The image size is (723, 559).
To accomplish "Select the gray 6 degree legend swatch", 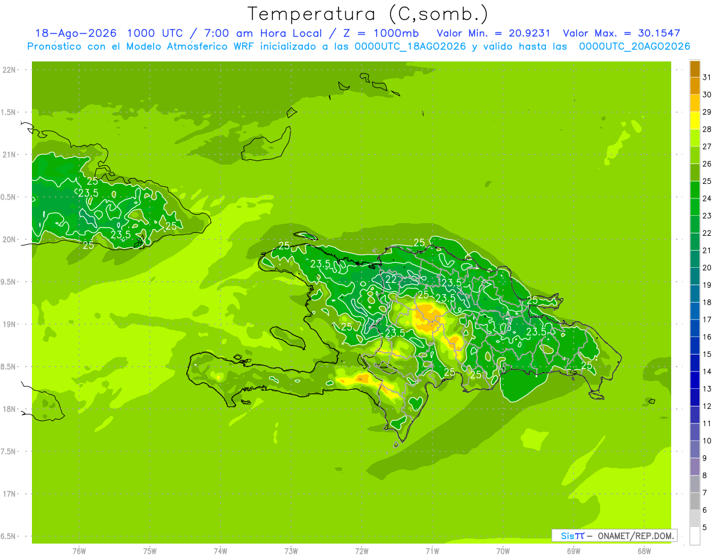I will click(x=695, y=501).
